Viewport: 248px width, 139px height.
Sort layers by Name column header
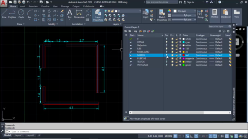pyautogui.click(x=150, y=35)
